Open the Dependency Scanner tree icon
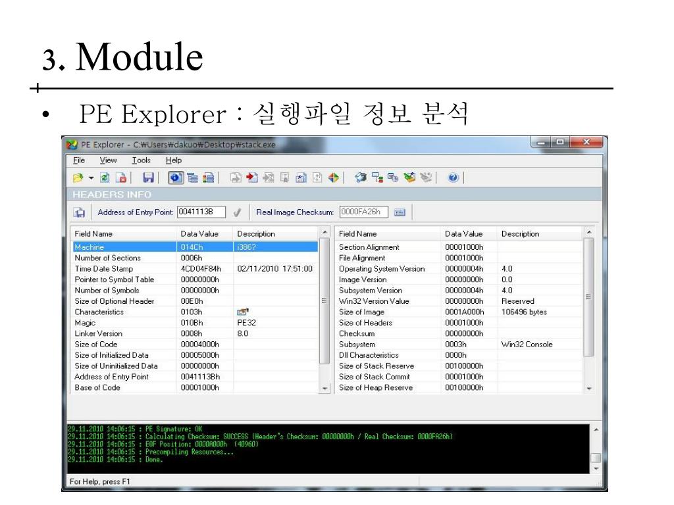 pos(377,178)
